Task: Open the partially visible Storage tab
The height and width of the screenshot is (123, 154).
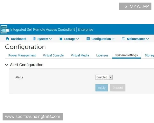Action: coord(149,55)
